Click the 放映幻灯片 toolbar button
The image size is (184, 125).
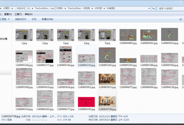[21, 19]
